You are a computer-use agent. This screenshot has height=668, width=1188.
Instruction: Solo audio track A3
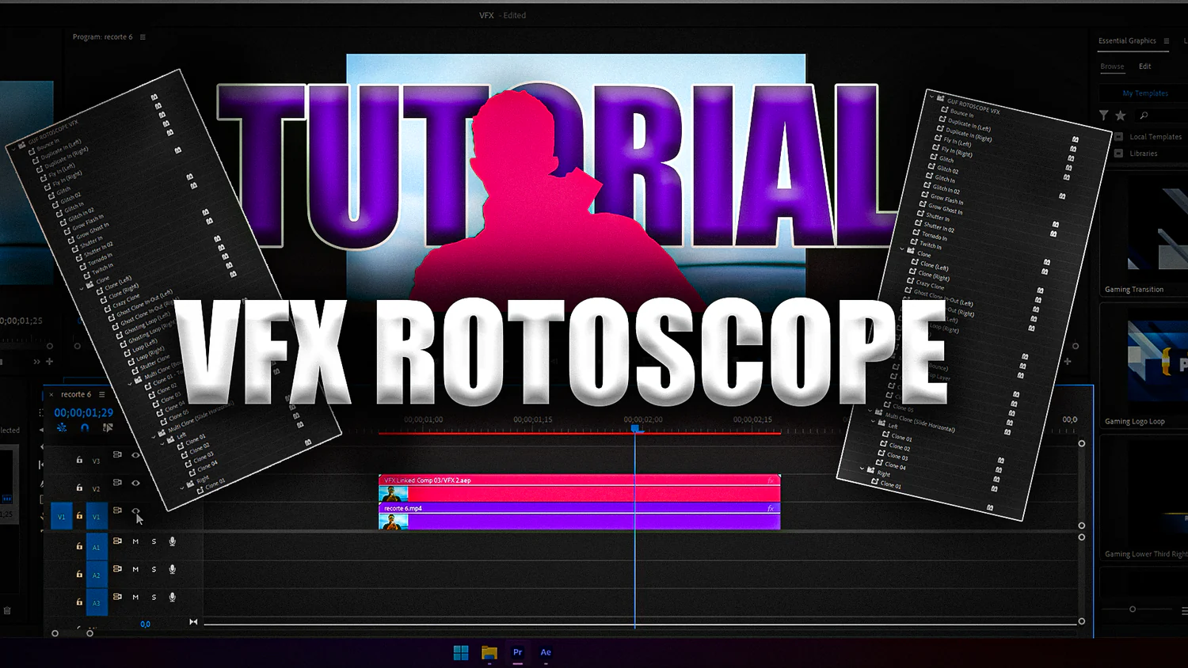click(x=154, y=597)
